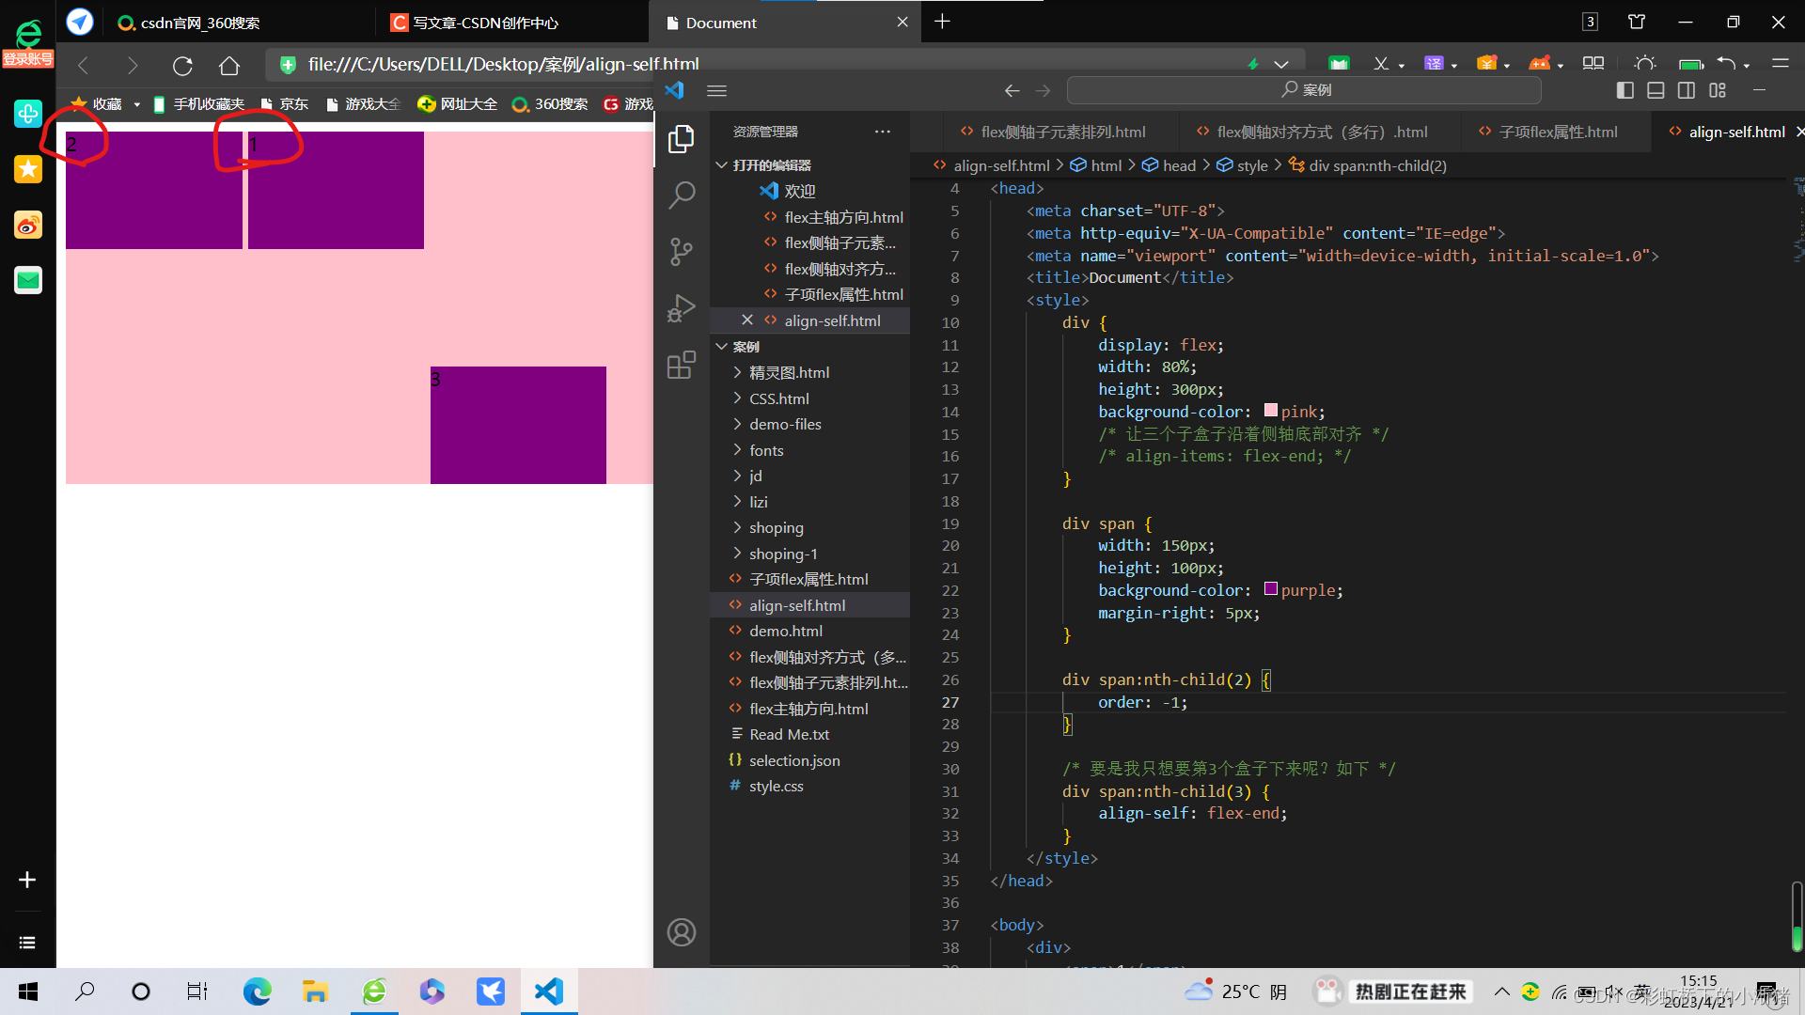This screenshot has width=1805, height=1015.
Task: Open the Accounts menu in VS Code
Action: (x=682, y=932)
